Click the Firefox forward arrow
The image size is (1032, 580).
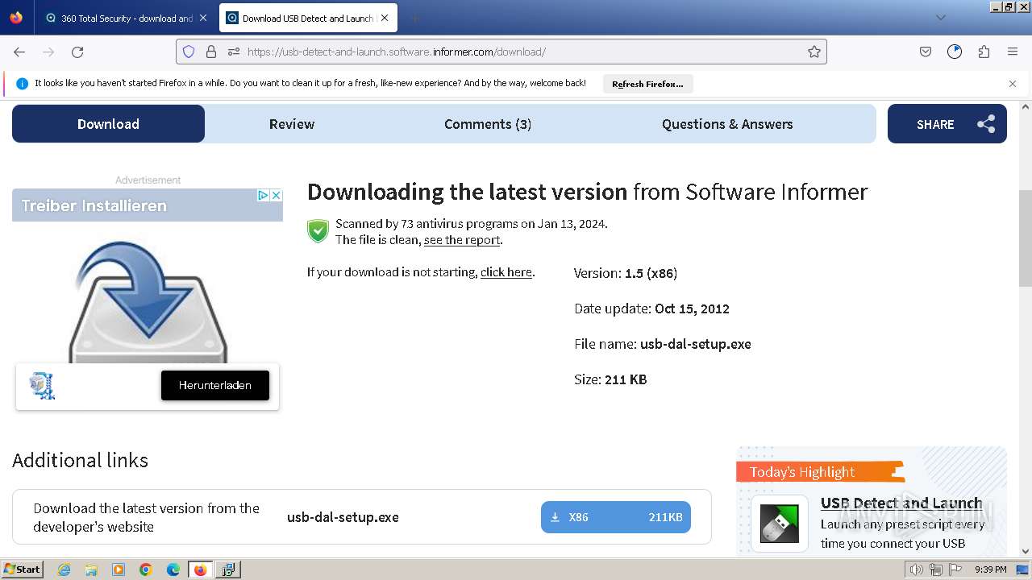point(48,52)
